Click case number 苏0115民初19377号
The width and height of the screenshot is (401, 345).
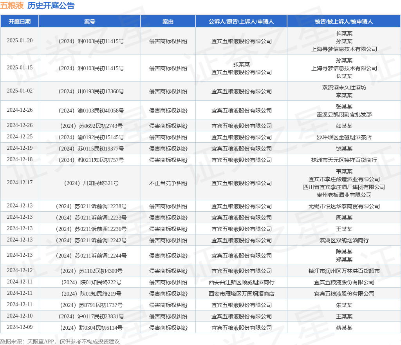pos(91,149)
